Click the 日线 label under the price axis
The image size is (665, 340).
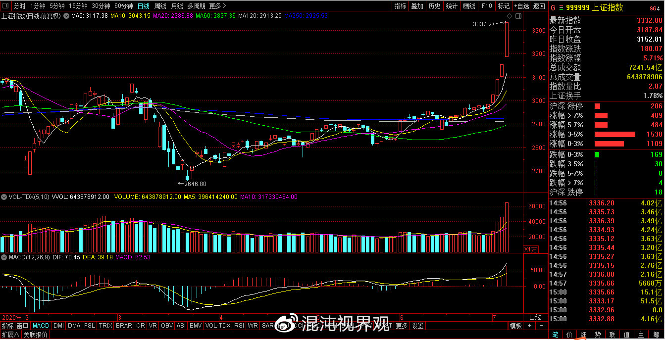click(x=535, y=317)
